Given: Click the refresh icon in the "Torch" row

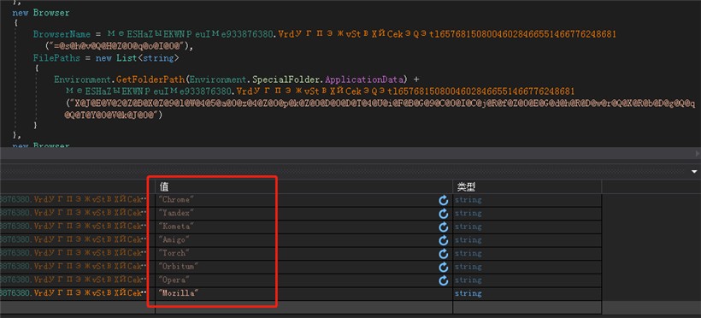Looking at the screenshot, I should click(x=444, y=254).
